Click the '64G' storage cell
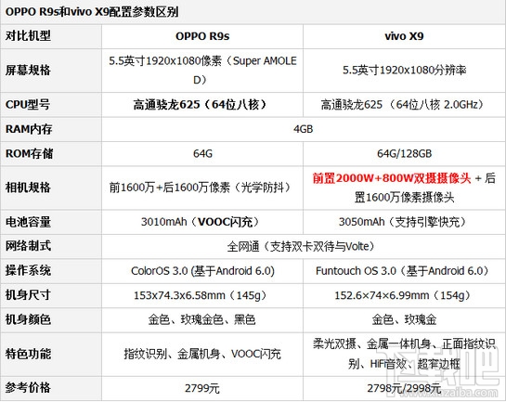506x402 pixels. click(202, 153)
